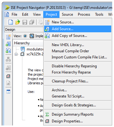The image size is (114, 127).
Task: Choose Manual Compile Order
Action: [78, 51]
